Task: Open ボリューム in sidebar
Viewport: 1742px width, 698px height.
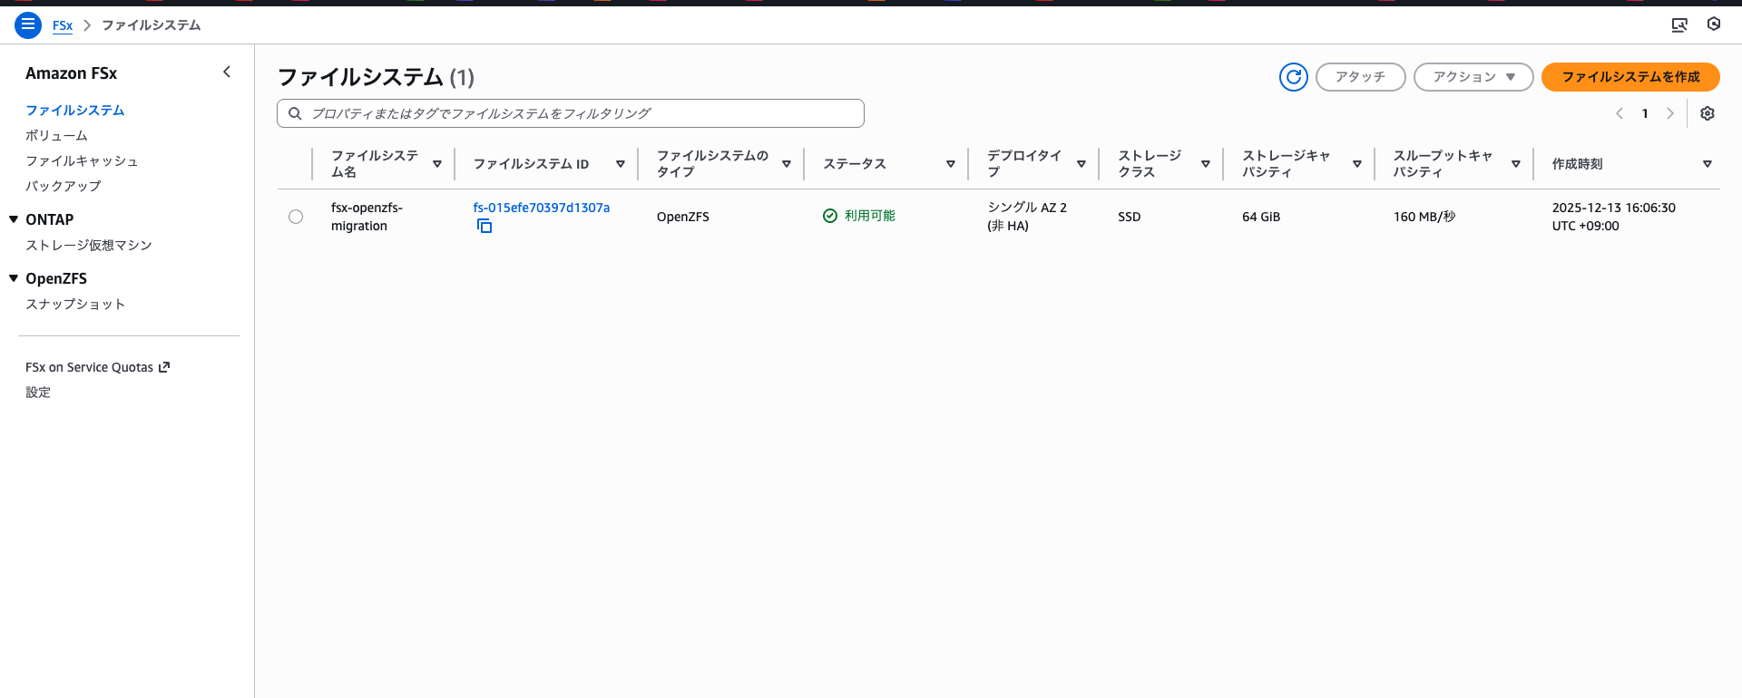Action: click(56, 135)
